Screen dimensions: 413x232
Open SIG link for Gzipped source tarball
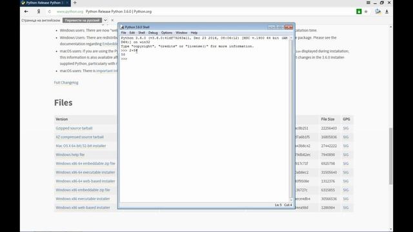click(x=346, y=128)
